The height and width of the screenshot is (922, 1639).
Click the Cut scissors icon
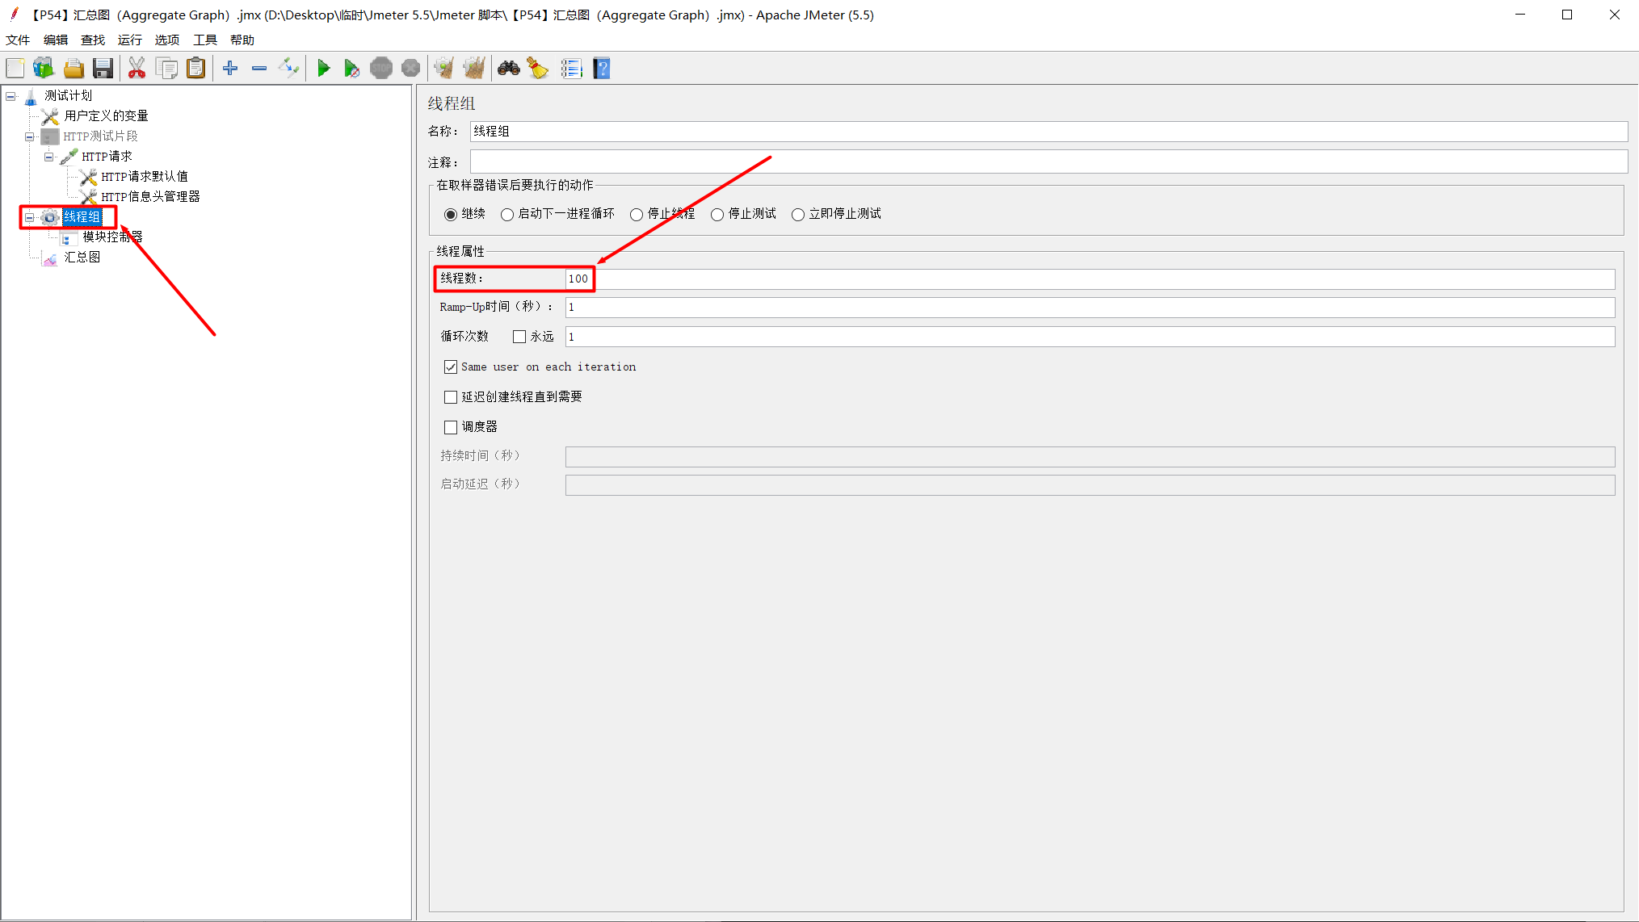click(x=137, y=69)
